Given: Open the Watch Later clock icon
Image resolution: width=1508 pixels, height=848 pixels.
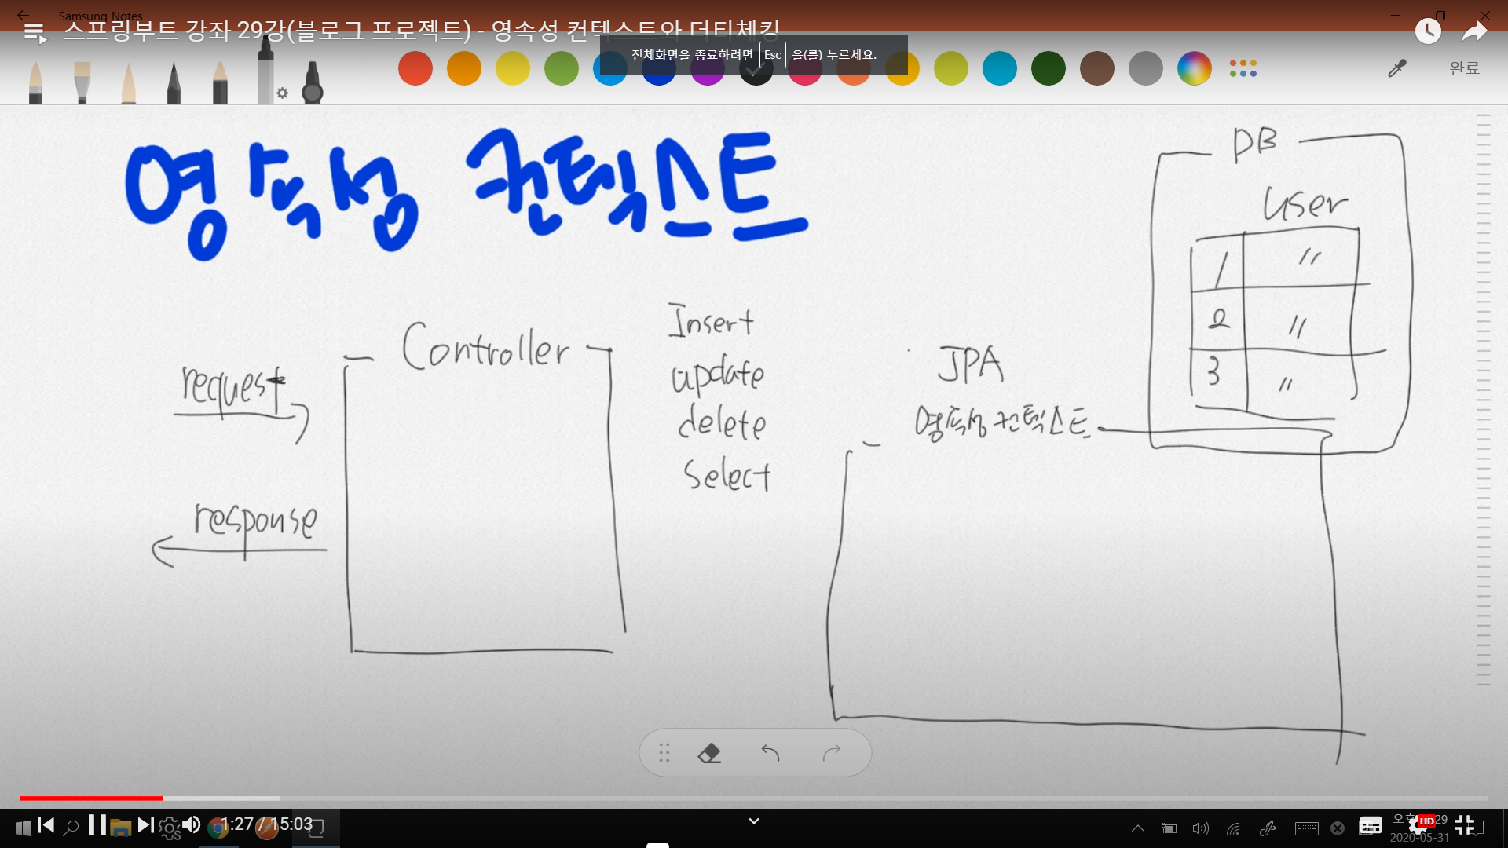Looking at the screenshot, I should [x=1428, y=31].
